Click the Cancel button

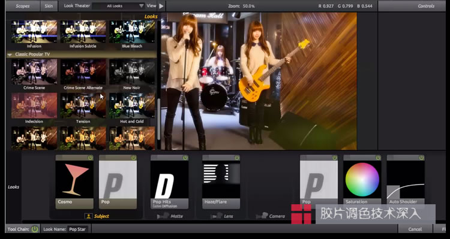click(x=415, y=229)
